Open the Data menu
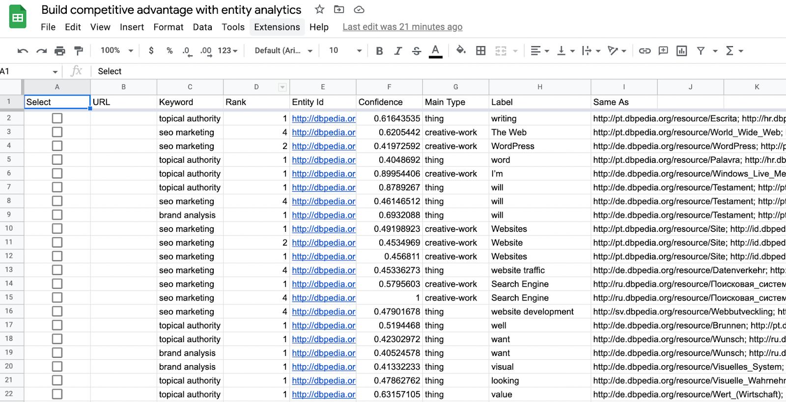Image resolution: width=786 pixels, height=402 pixels. tap(202, 27)
